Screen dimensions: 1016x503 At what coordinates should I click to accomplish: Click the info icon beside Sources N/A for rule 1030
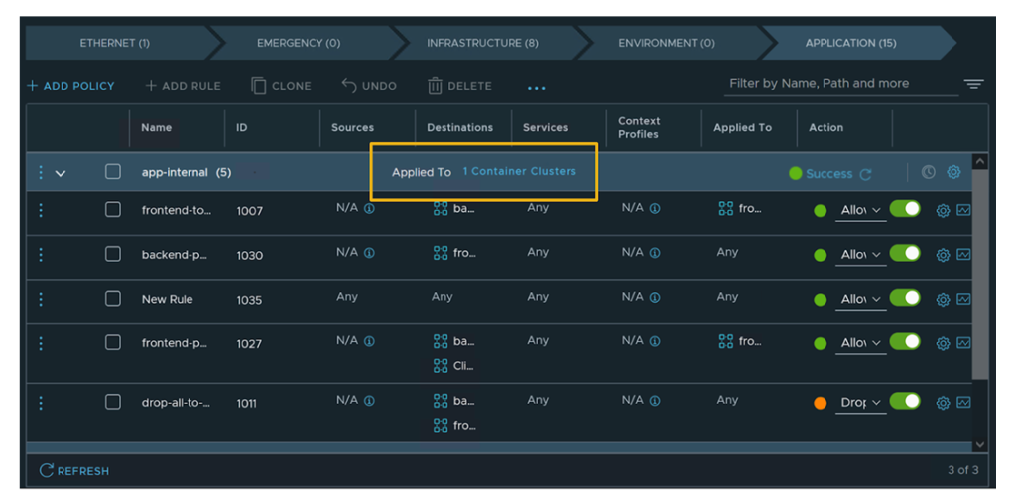pyautogui.click(x=369, y=253)
